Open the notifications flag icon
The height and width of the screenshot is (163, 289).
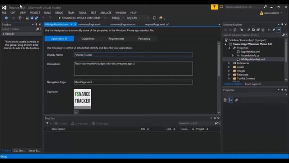(214, 7)
